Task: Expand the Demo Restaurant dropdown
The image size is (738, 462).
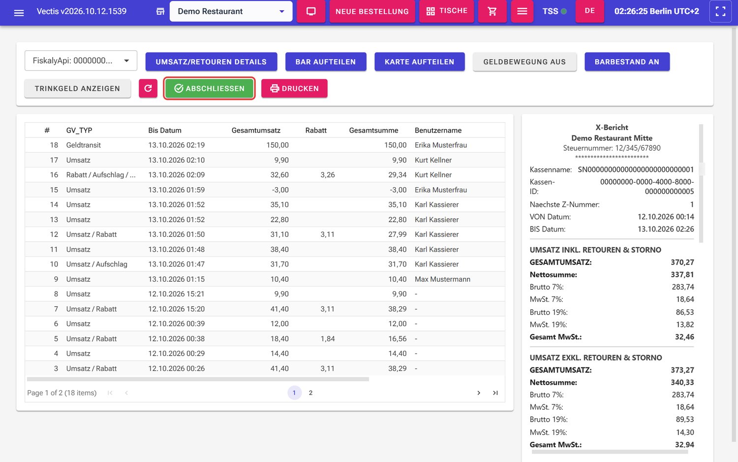Action: pyautogui.click(x=231, y=11)
